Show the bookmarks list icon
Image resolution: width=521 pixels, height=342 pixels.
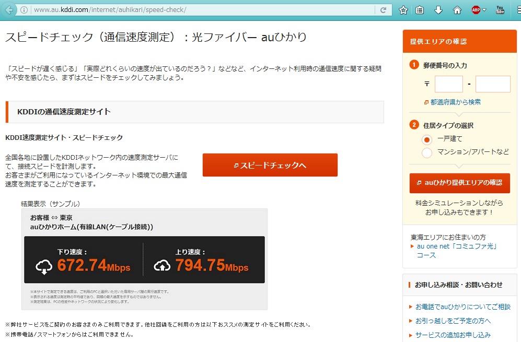[420, 10]
